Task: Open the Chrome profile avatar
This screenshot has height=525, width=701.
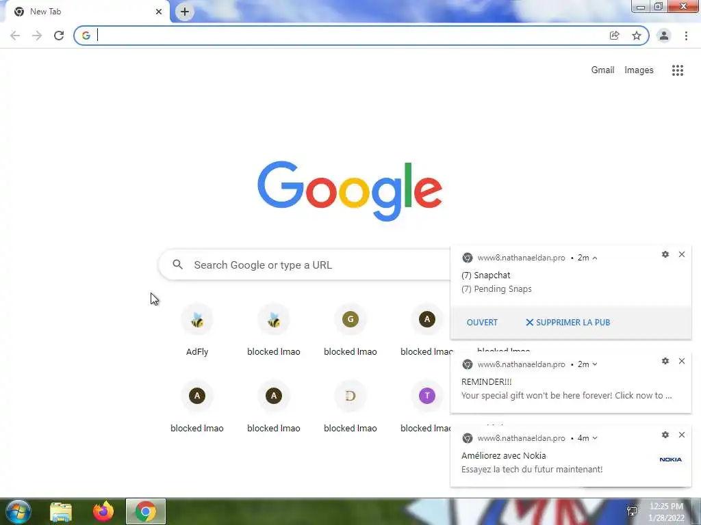Action: (664, 36)
